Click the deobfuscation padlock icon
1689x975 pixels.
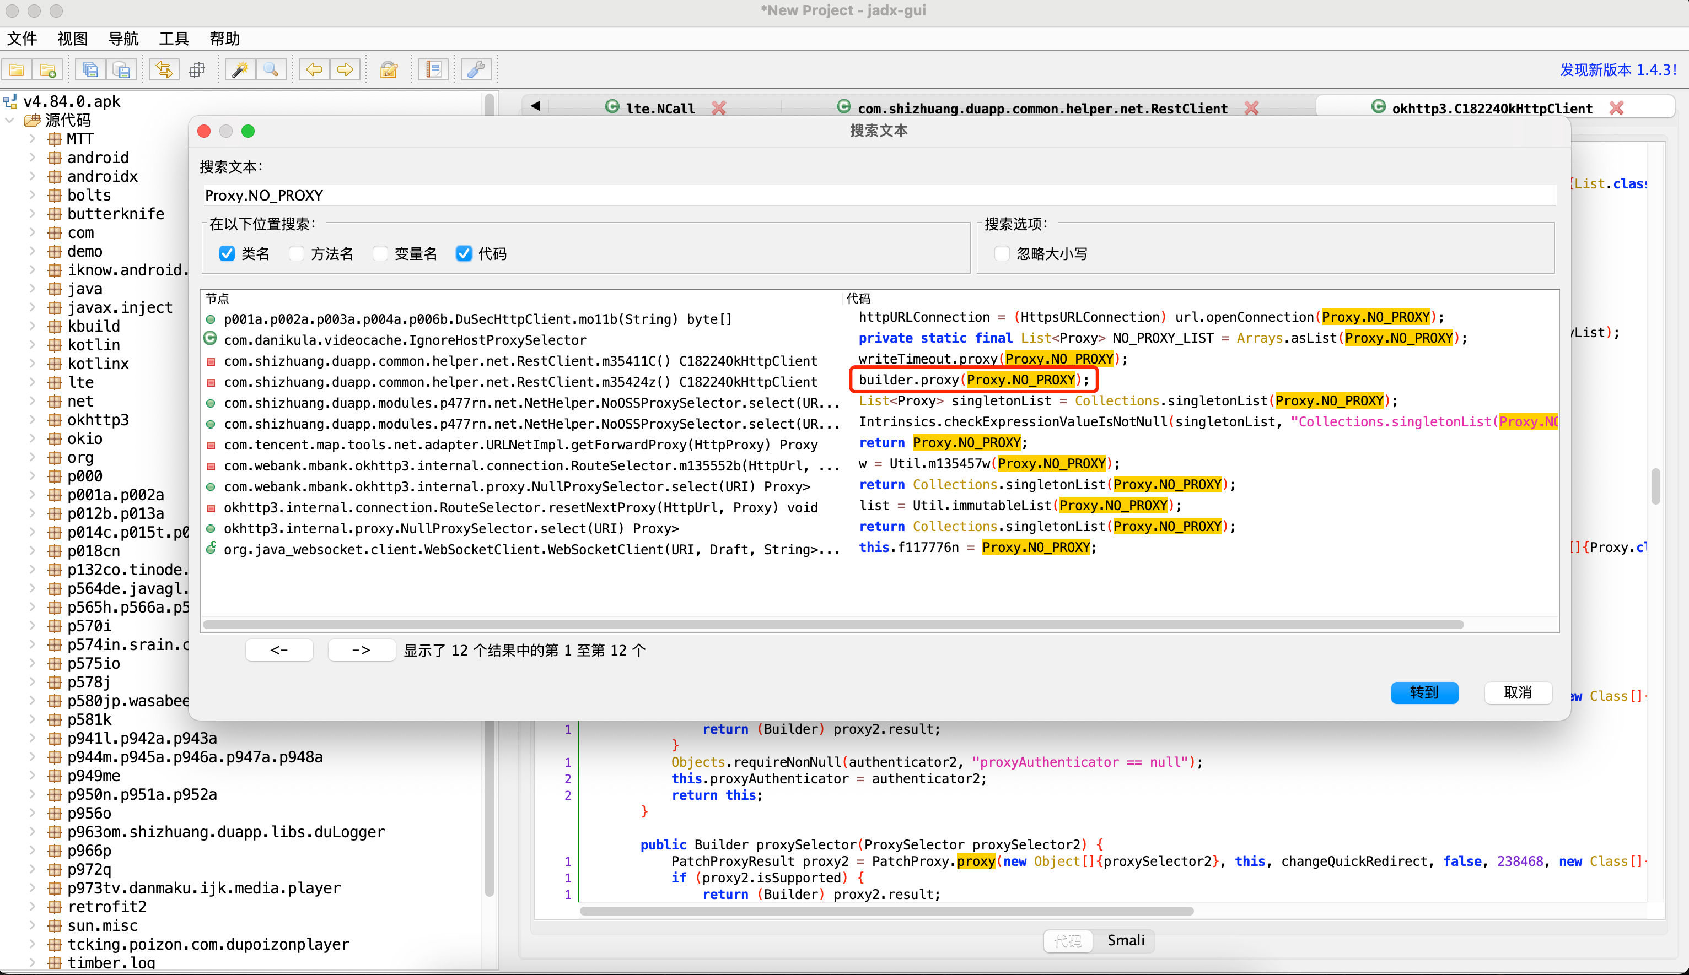coord(389,69)
